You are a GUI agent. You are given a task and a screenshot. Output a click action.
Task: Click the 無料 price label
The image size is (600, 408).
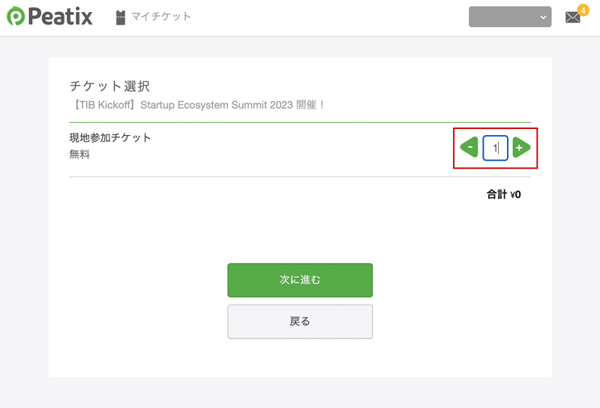(x=79, y=154)
